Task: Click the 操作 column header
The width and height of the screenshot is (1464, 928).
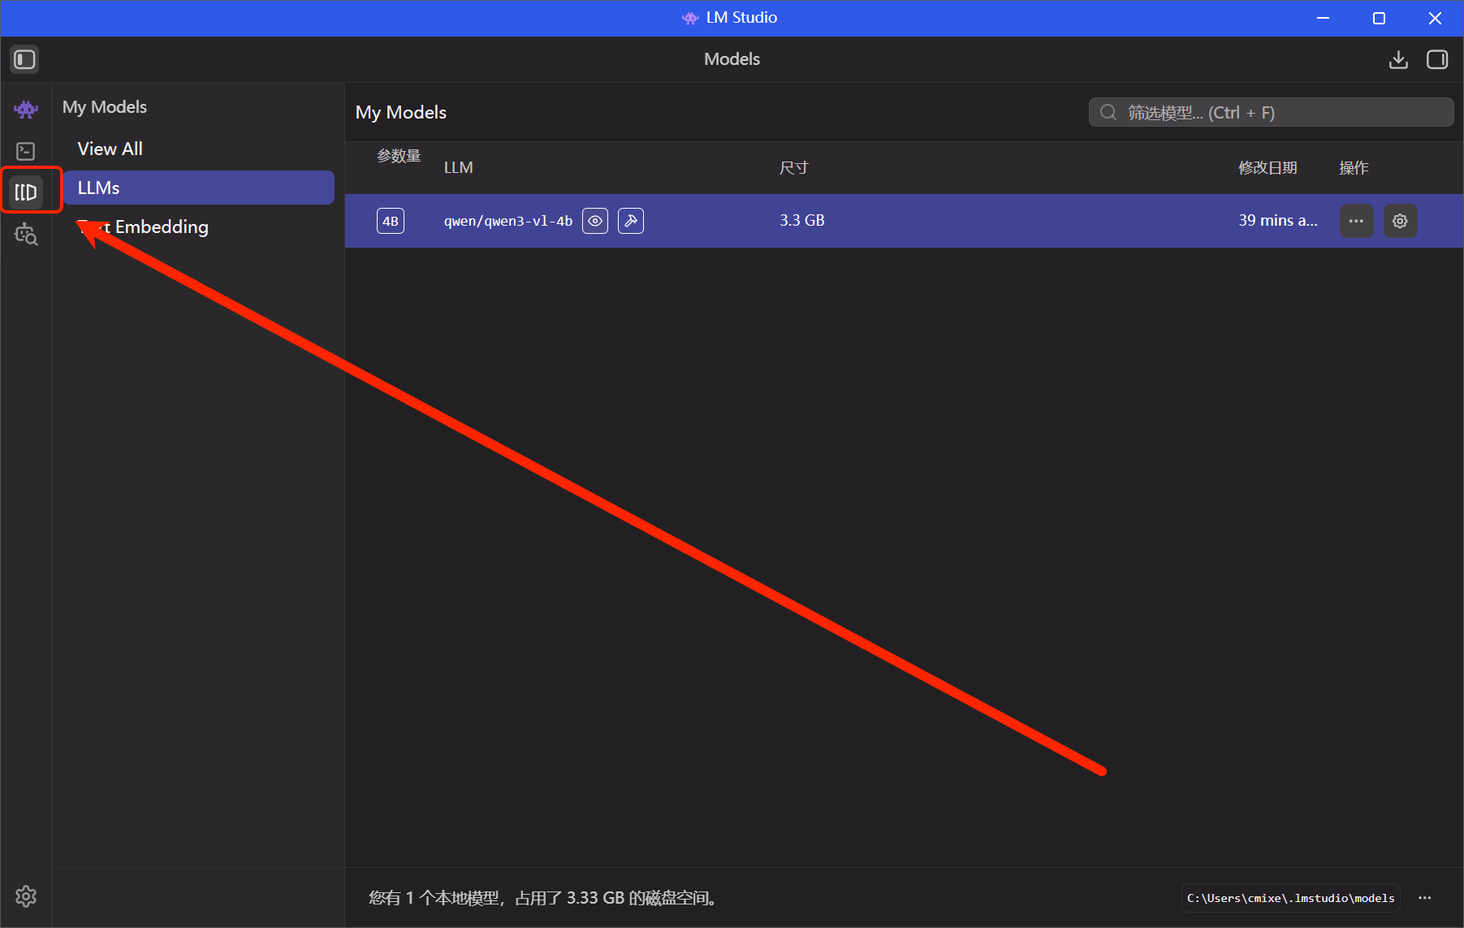Action: (1354, 168)
